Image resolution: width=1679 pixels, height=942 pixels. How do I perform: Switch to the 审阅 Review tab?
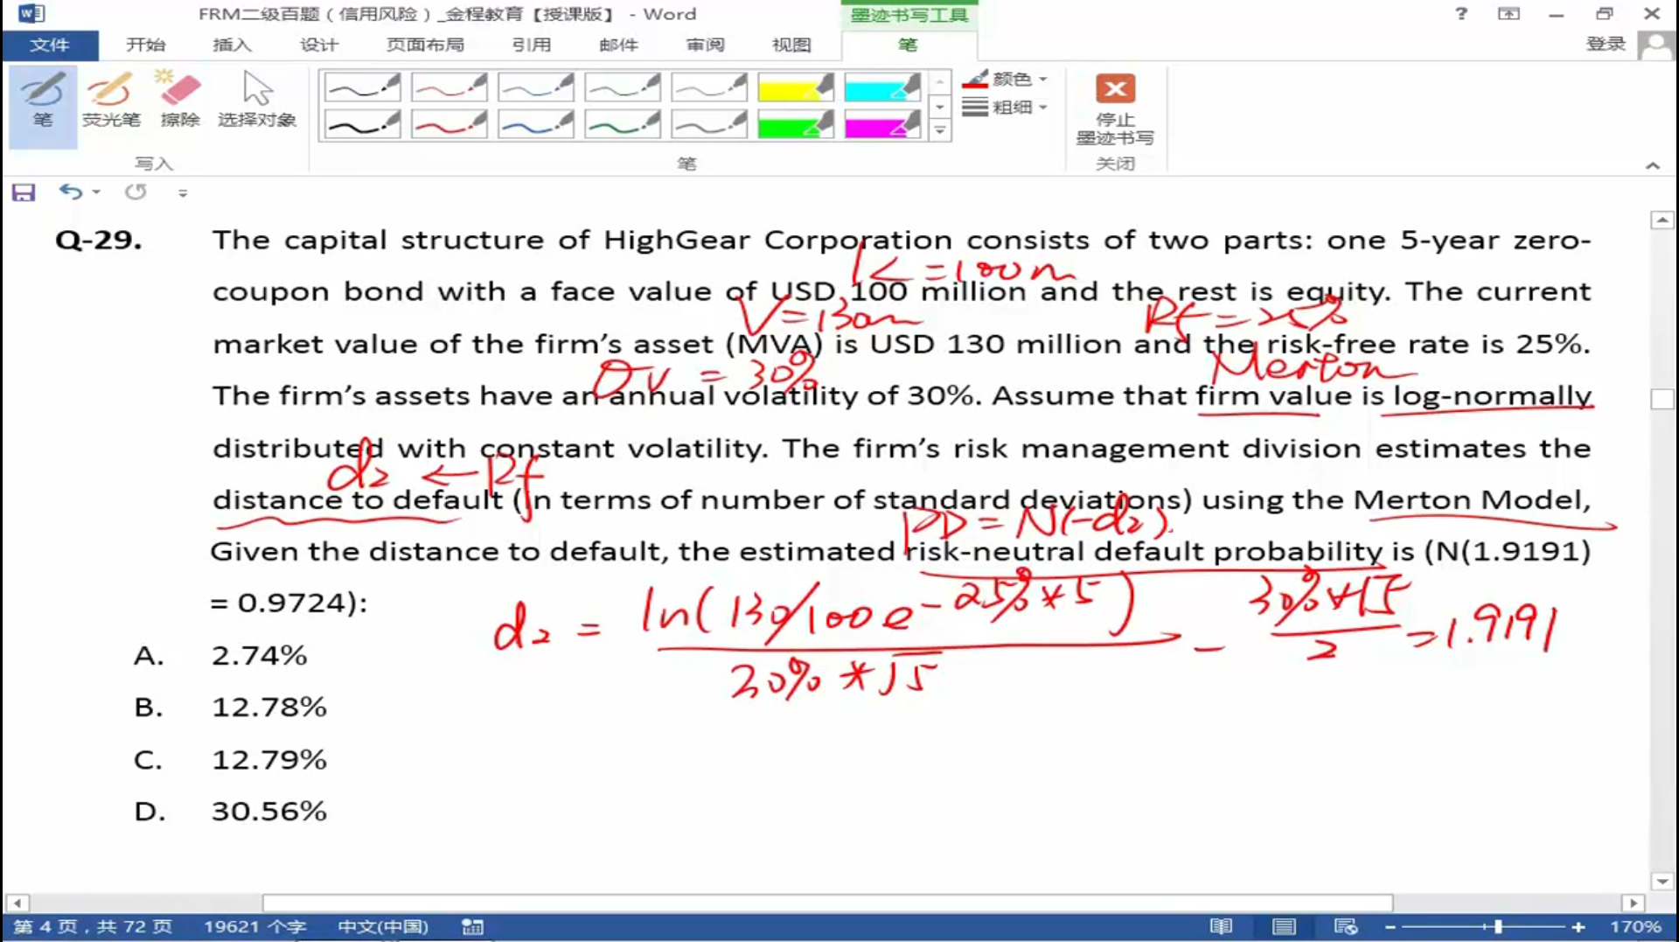point(705,45)
